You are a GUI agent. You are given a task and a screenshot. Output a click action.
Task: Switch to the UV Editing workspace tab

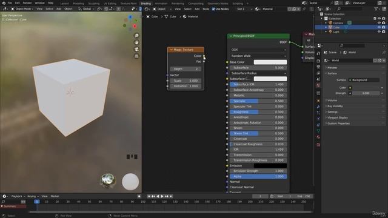(110, 4)
